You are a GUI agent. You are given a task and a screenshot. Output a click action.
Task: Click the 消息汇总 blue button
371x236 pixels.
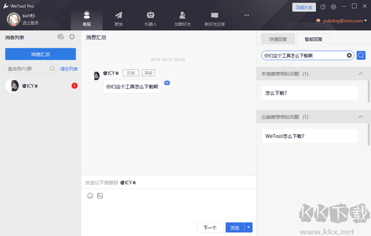click(x=40, y=54)
